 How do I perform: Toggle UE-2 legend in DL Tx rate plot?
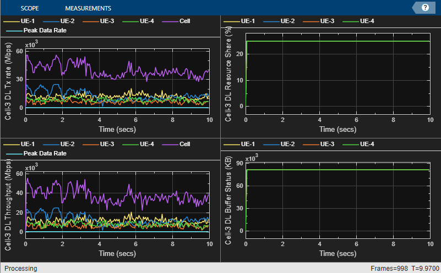(59, 21)
